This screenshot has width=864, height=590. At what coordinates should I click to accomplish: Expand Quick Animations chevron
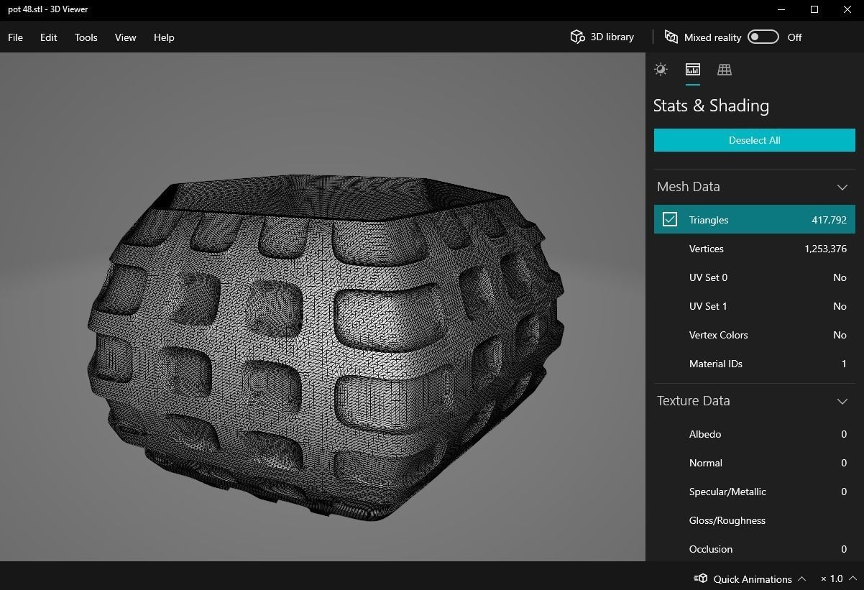pyautogui.click(x=802, y=579)
